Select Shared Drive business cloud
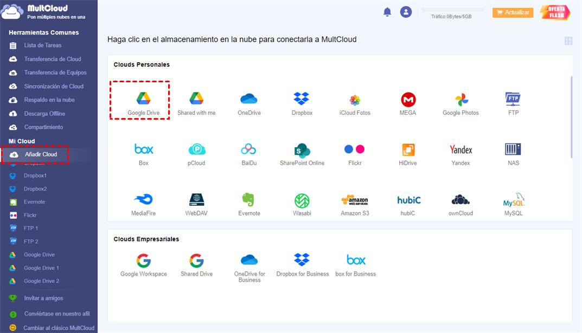The width and height of the screenshot is (582, 333). point(196,265)
